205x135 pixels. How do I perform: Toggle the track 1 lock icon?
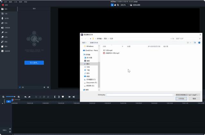coord(10,131)
